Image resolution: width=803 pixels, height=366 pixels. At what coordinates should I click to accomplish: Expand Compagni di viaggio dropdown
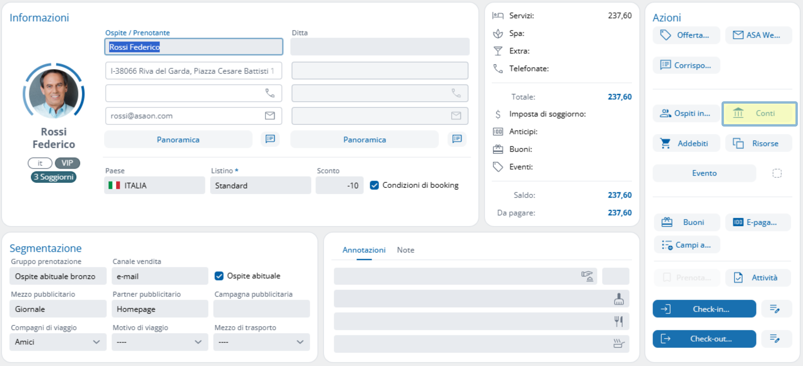(x=96, y=342)
